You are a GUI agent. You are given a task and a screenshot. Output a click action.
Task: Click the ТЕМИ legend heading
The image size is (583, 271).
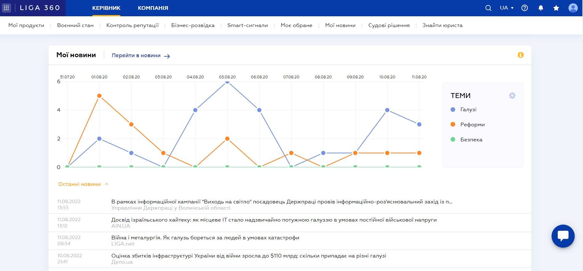click(x=460, y=96)
